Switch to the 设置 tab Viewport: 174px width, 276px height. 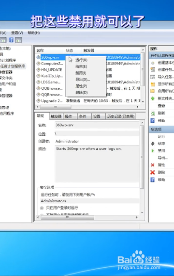97,116
